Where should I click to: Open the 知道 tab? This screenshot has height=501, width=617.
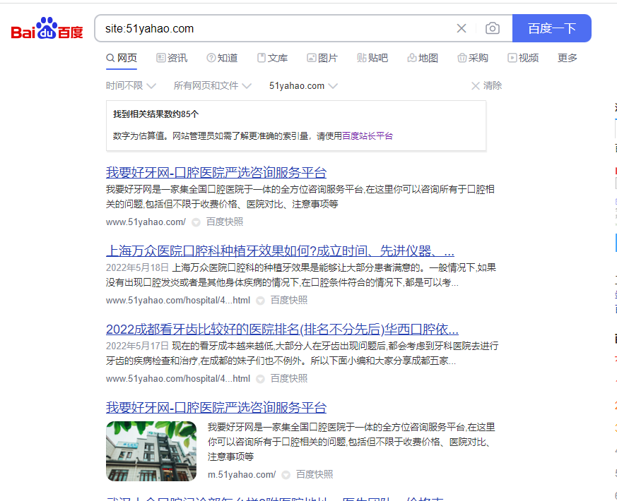tap(222, 58)
